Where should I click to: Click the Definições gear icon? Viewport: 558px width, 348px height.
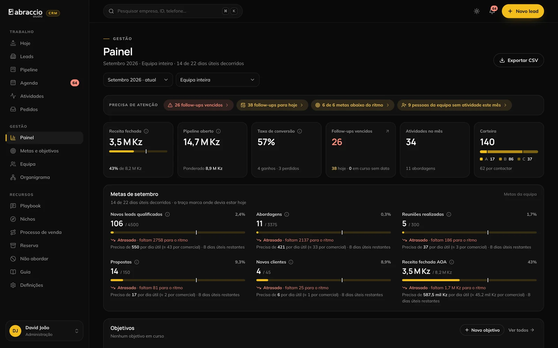13,285
